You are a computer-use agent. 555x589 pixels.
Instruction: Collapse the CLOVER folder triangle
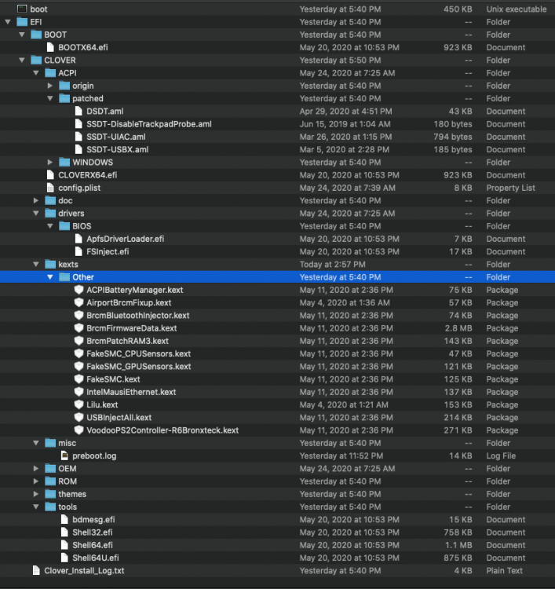[22, 60]
